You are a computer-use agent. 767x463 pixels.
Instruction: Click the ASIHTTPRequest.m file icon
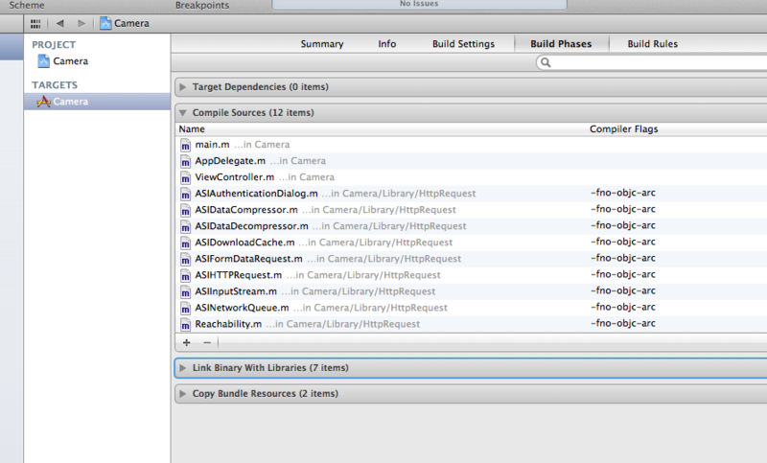click(x=185, y=276)
